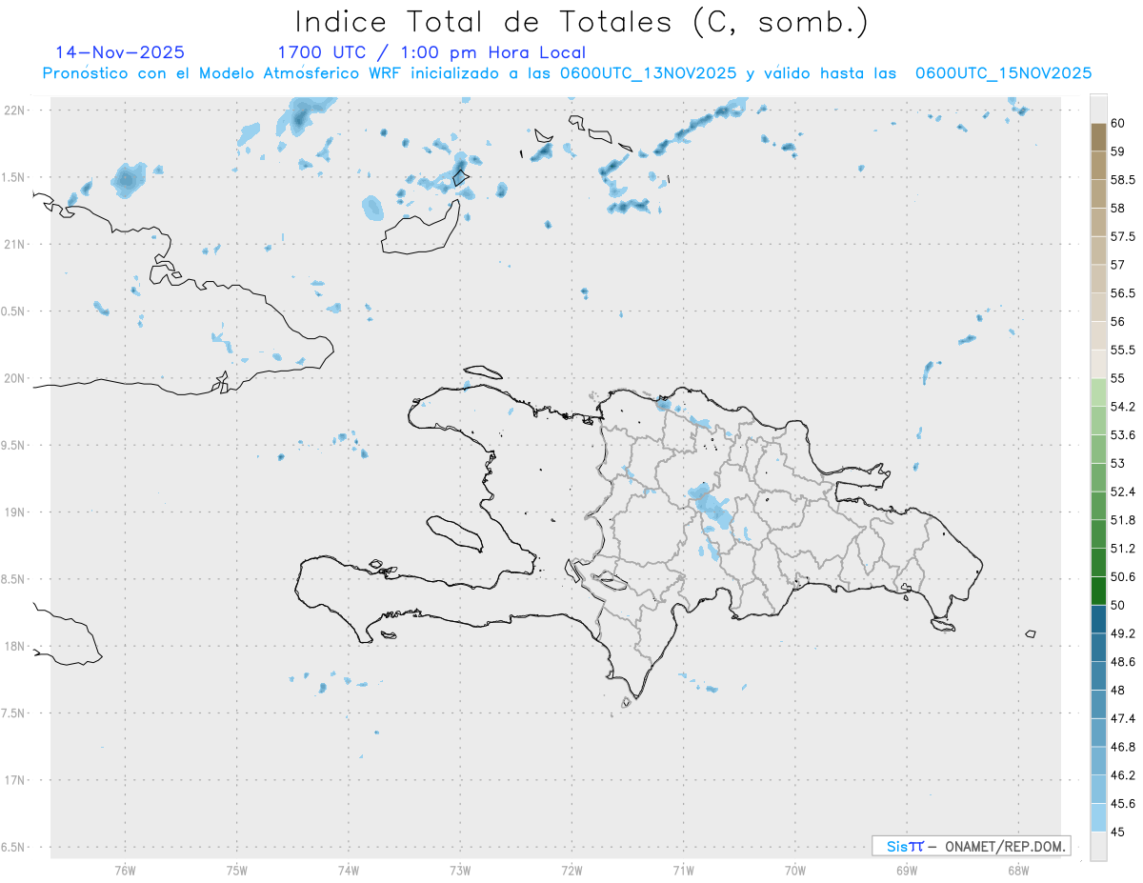The width and height of the screenshot is (1143, 883).
Task: Click the "18N" latitude label
Action: tap(14, 646)
